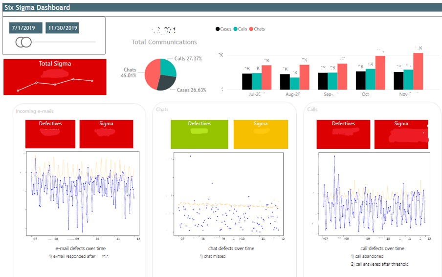Select the Calls panel Sigma card

point(401,133)
